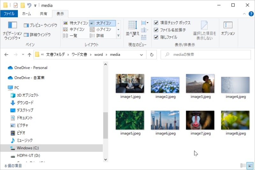
Task: Open the group-by dropdown in Current View
Action: pos(145,23)
